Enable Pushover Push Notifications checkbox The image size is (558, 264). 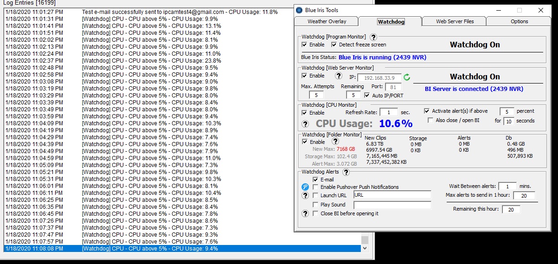316,187
